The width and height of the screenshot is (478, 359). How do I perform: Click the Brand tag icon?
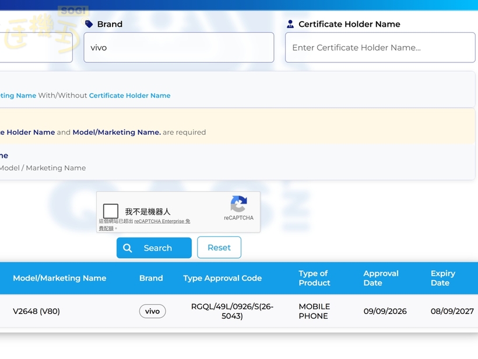(89, 24)
